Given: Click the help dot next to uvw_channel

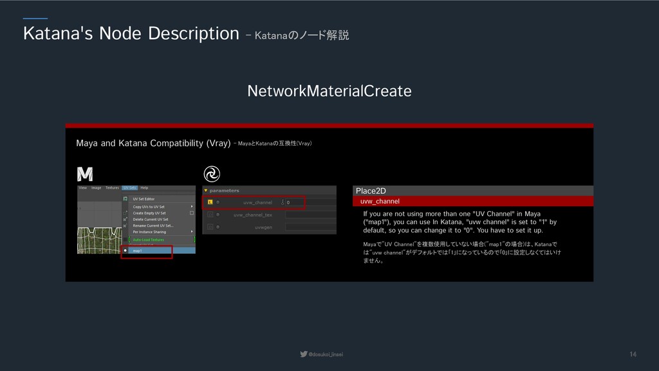Looking at the screenshot, I should [218, 202].
